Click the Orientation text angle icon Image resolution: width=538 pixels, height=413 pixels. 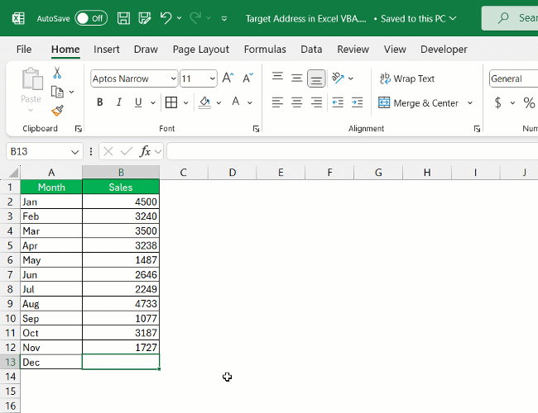click(338, 78)
